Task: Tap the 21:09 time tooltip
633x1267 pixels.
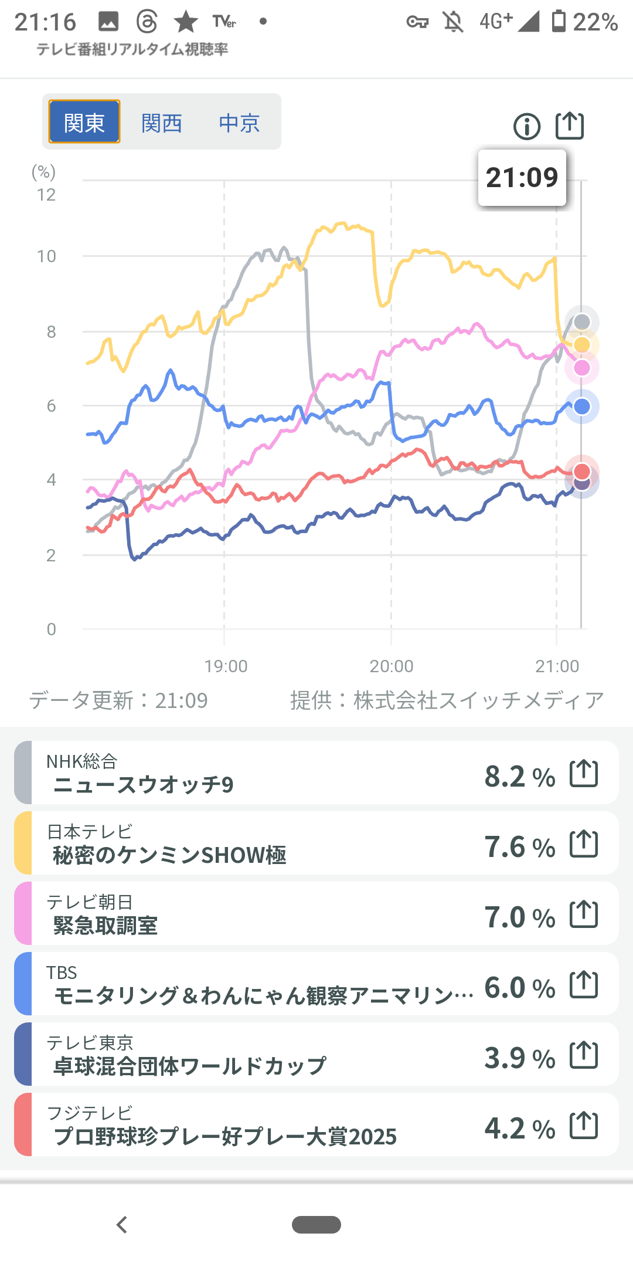Action: pyautogui.click(x=522, y=178)
